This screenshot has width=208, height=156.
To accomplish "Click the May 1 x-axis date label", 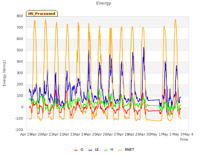I will [x=156, y=134].
